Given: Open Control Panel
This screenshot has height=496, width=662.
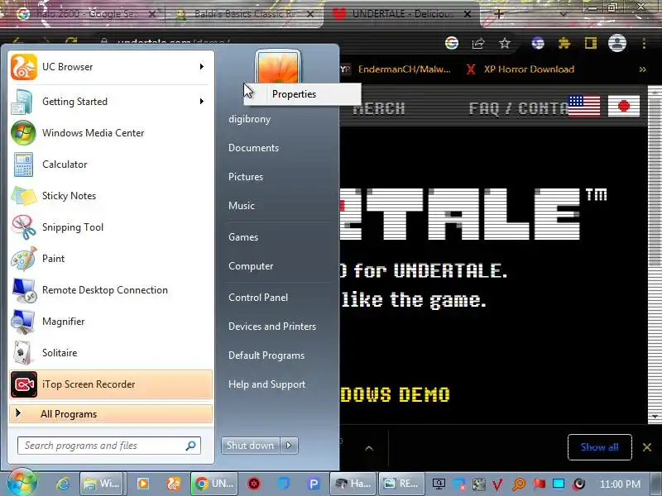Looking at the screenshot, I should [258, 298].
